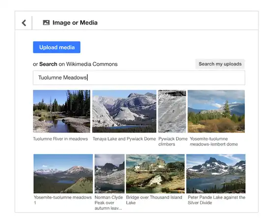Click the caption 'Pywiack Dome climbers'
269x221 pixels.
pyautogui.click(x=173, y=141)
